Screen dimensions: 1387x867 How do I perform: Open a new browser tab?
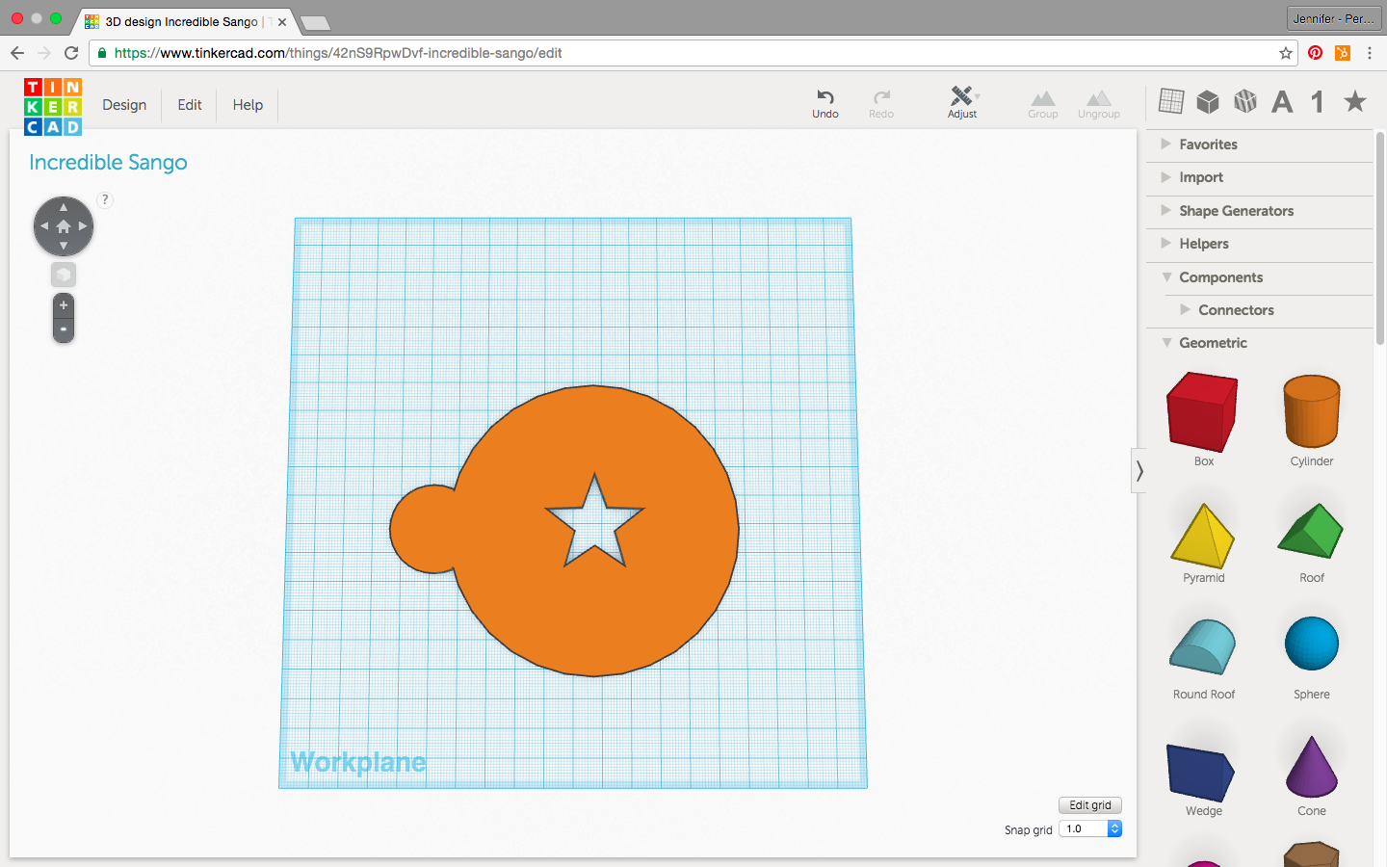[315, 22]
